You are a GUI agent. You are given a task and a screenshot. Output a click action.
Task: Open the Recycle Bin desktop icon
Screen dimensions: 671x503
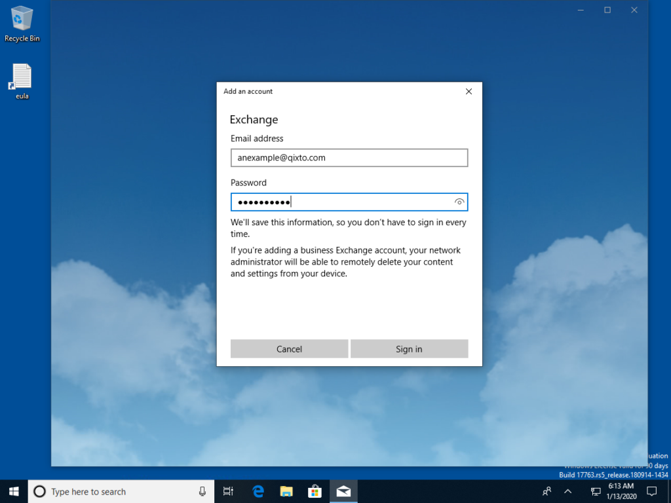(x=22, y=24)
